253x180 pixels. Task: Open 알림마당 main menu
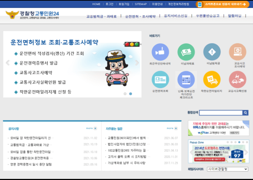tap(235, 16)
